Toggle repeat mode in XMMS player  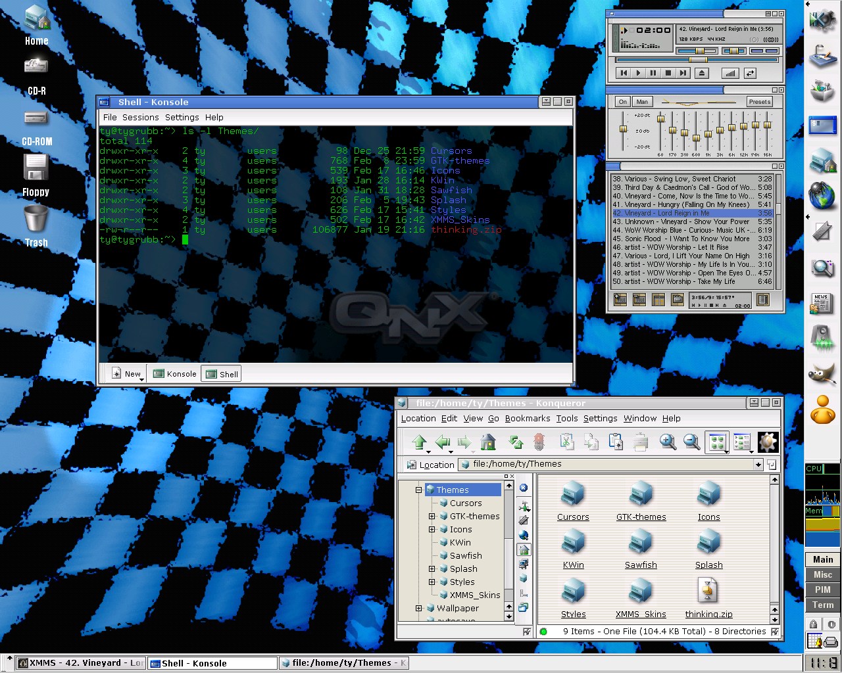pyautogui.click(x=750, y=73)
